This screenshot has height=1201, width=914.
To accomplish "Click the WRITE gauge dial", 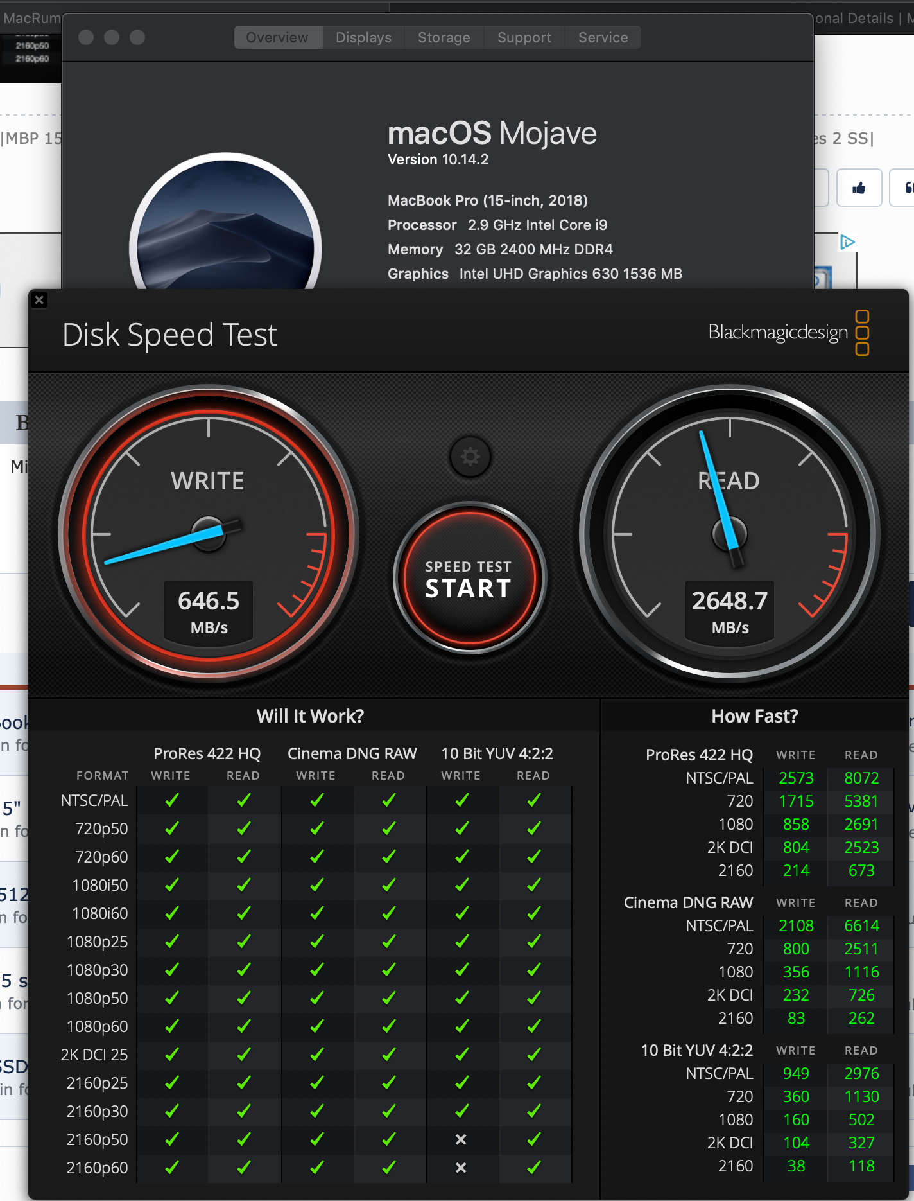I will 209,533.
